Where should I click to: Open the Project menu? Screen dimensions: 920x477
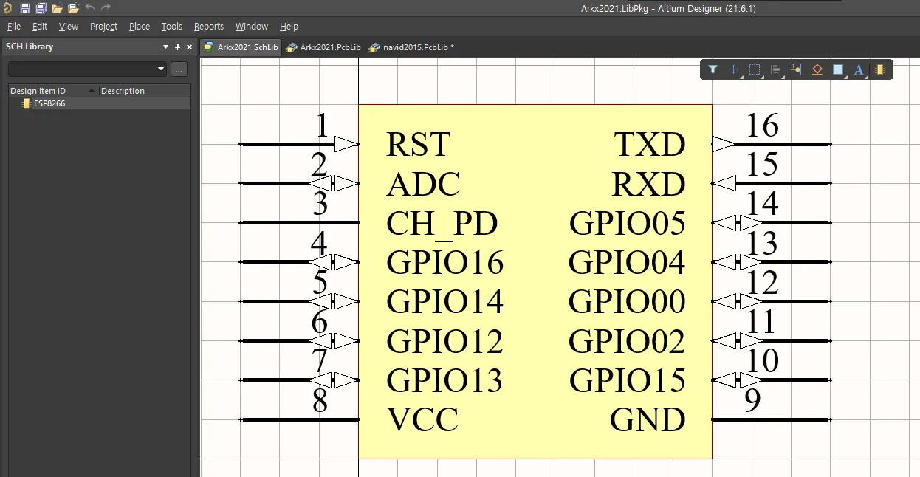click(x=103, y=26)
